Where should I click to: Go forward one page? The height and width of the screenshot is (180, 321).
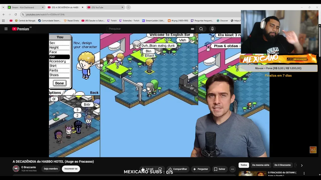tap(10, 14)
